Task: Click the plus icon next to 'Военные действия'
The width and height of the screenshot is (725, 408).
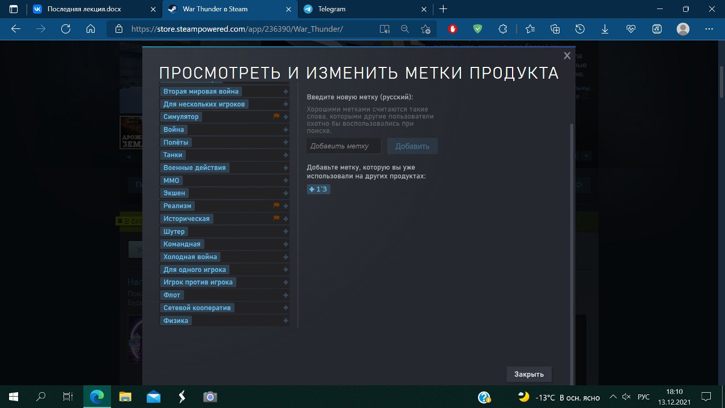Action: tap(286, 168)
